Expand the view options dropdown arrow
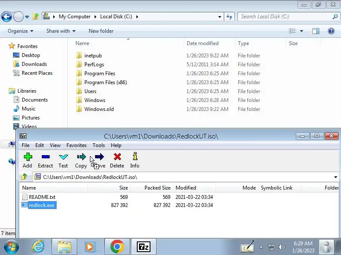This screenshot has height=255, width=341. pyautogui.click(x=301, y=31)
